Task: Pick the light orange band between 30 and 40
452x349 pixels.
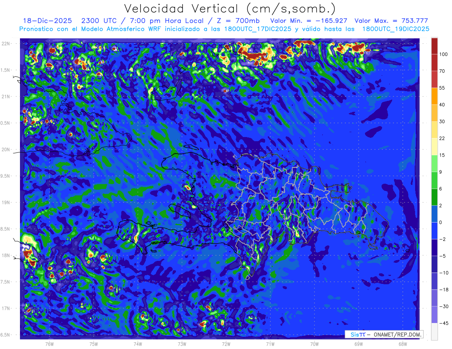Action: click(x=434, y=113)
